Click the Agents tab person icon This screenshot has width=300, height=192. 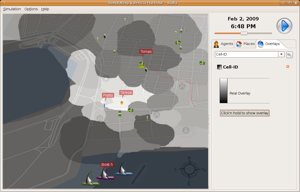[x=216, y=44]
